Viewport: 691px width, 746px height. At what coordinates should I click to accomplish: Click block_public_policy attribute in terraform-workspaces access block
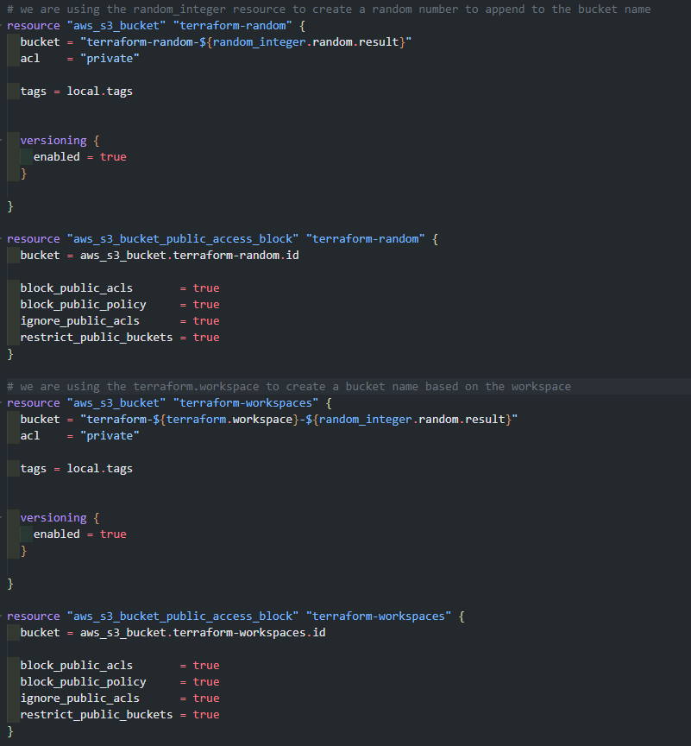[83, 682]
